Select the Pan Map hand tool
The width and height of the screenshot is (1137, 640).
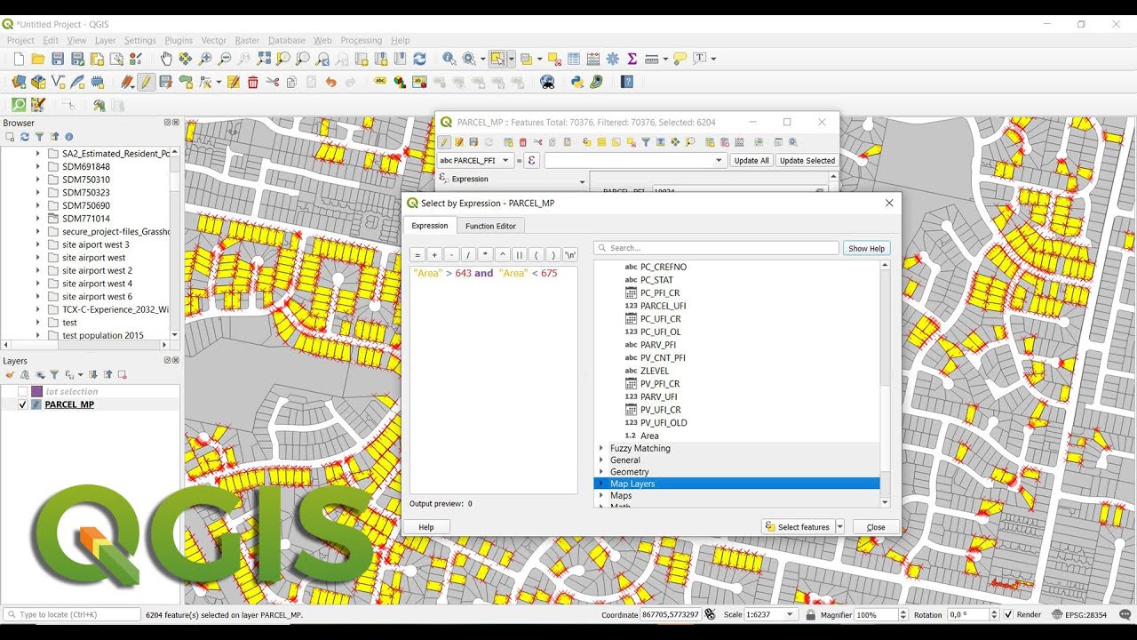pyautogui.click(x=166, y=59)
